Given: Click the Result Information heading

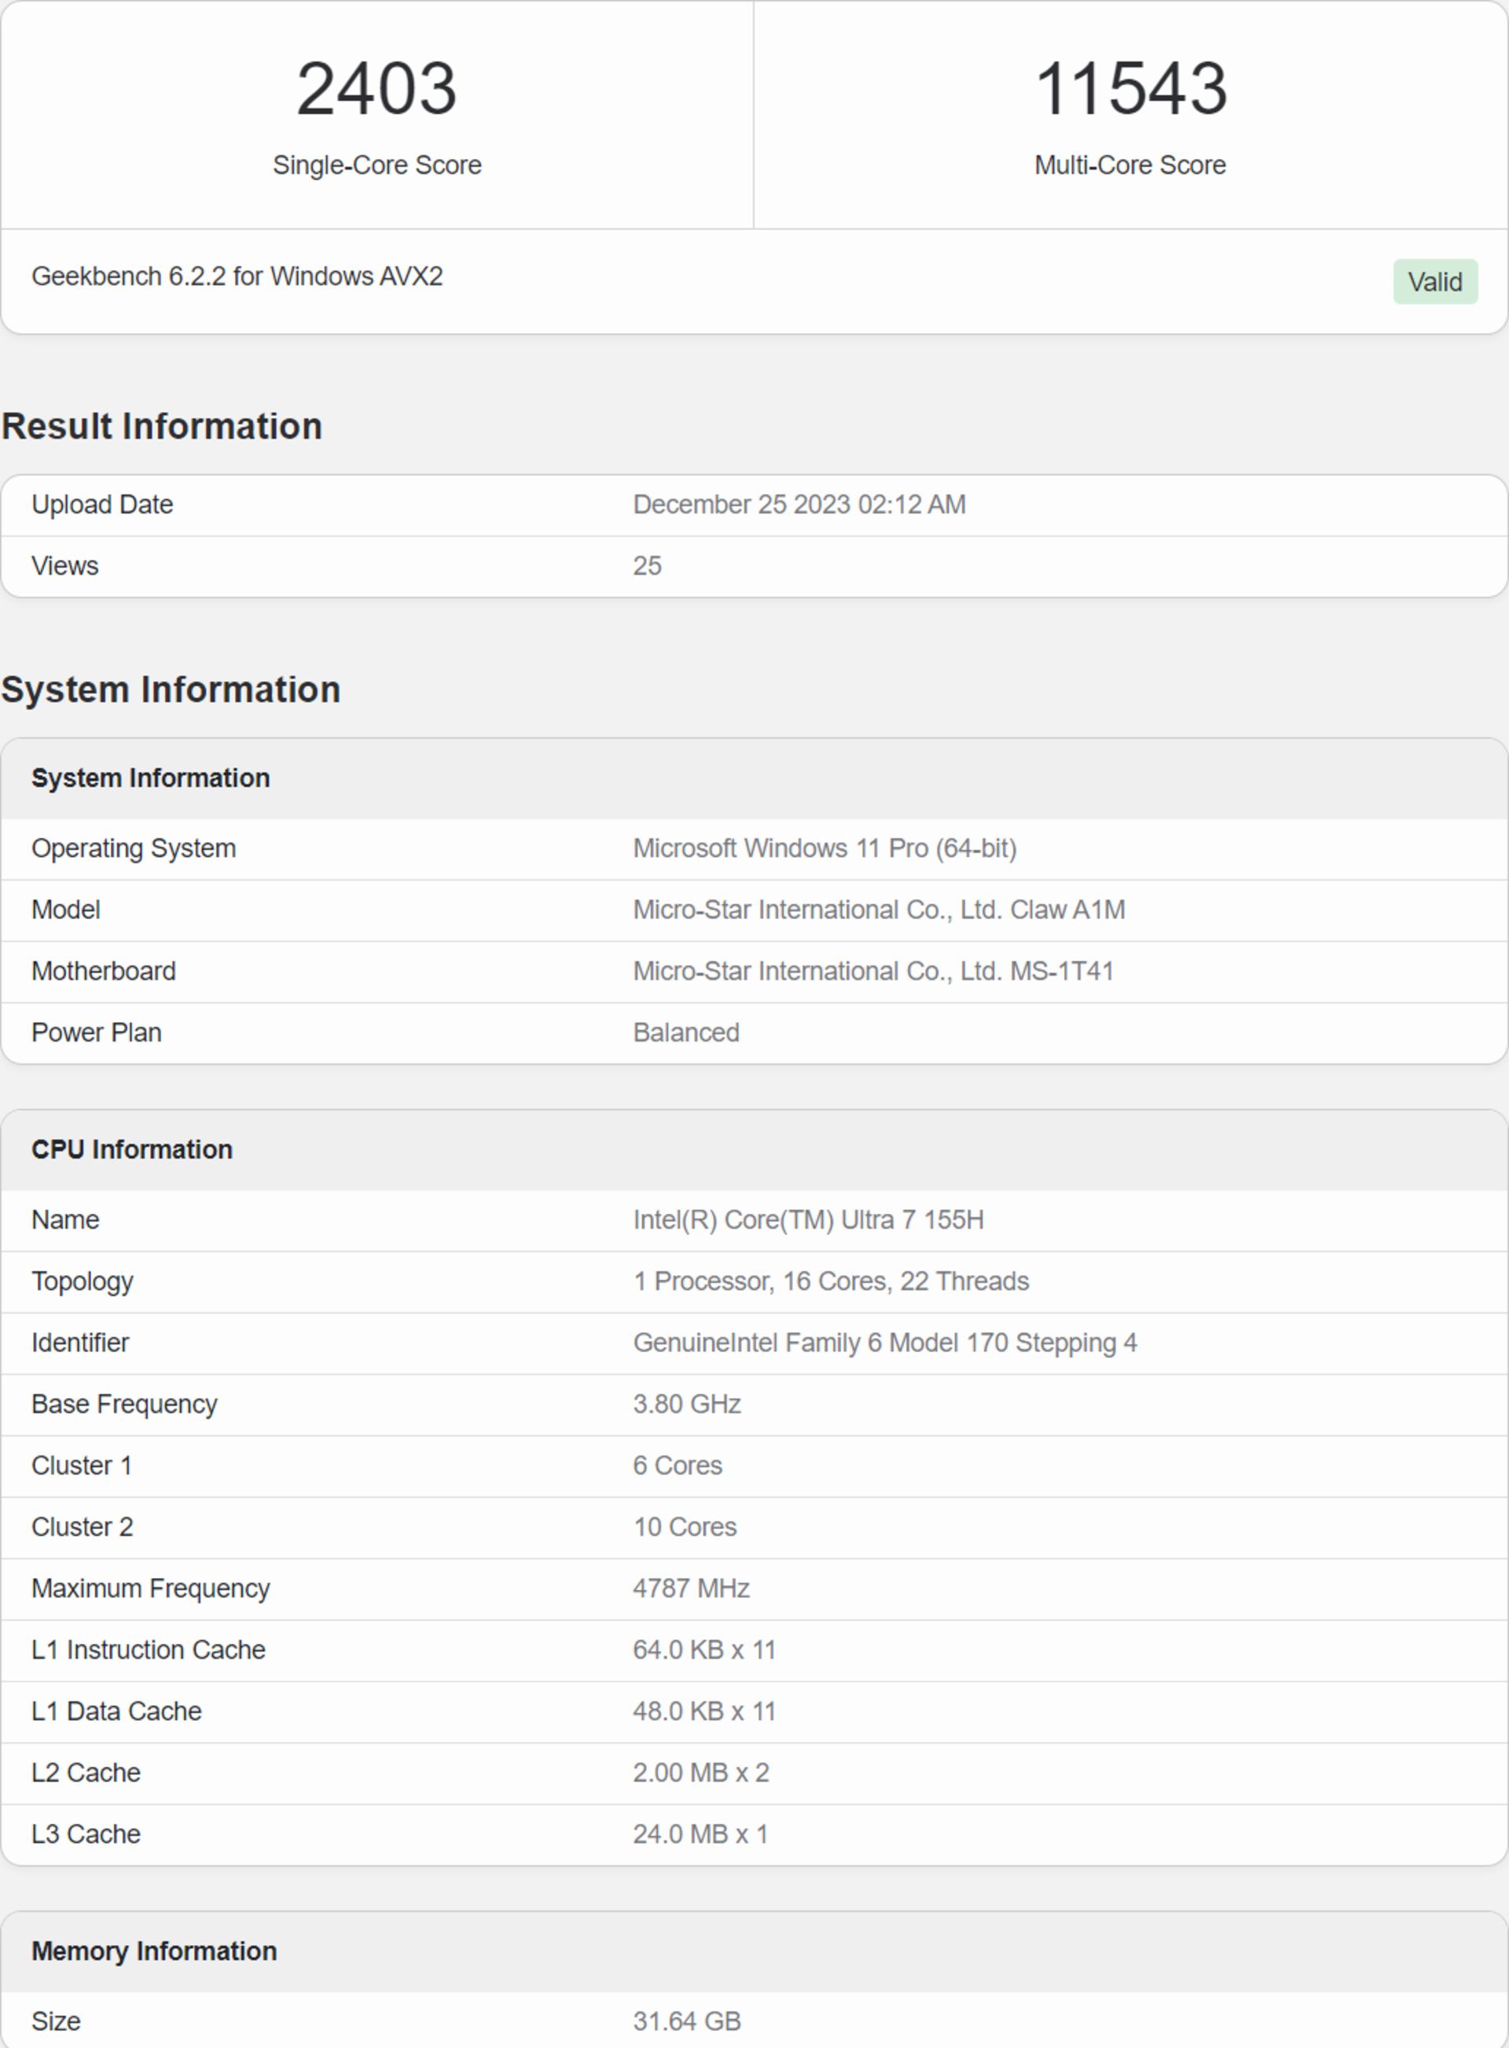Looking at the screenshot, I should (x=162, y=427).
